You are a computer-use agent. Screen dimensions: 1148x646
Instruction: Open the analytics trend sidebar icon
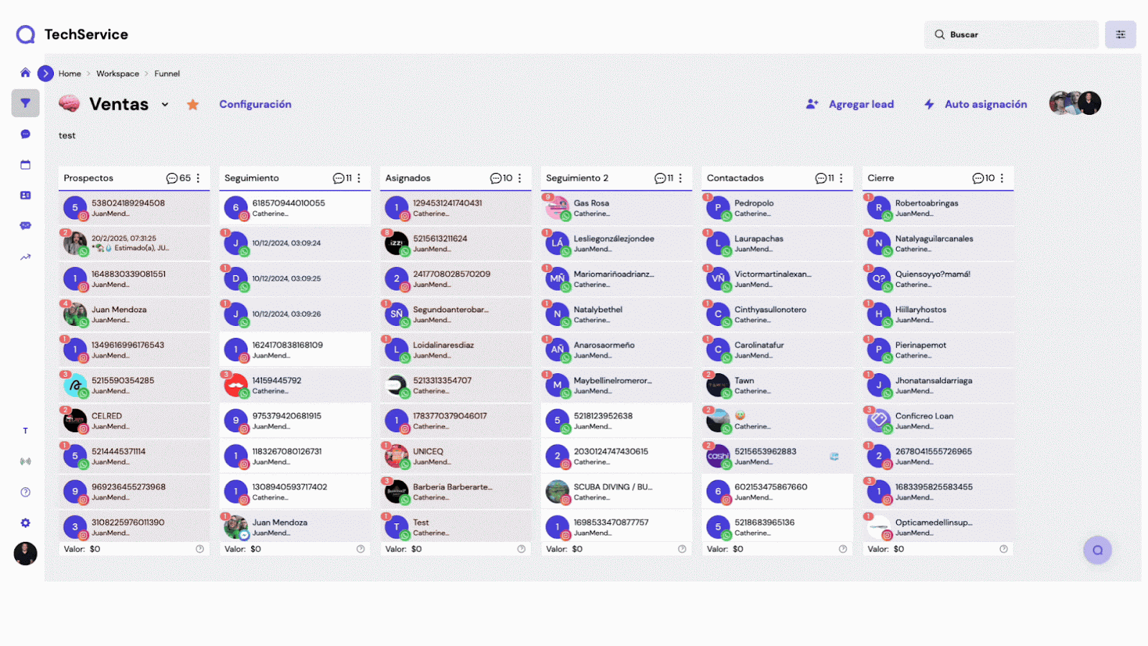point(25,257)
